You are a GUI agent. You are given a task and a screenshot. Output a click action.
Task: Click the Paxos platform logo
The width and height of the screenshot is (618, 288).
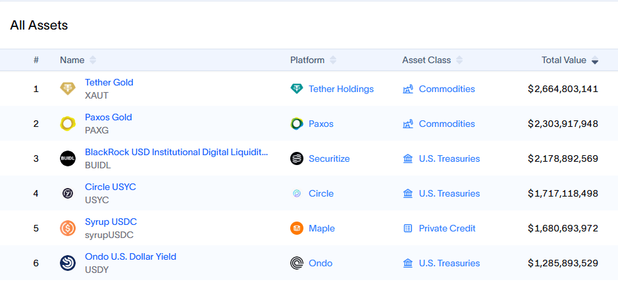pyautogui.click(x=297, y=124)
